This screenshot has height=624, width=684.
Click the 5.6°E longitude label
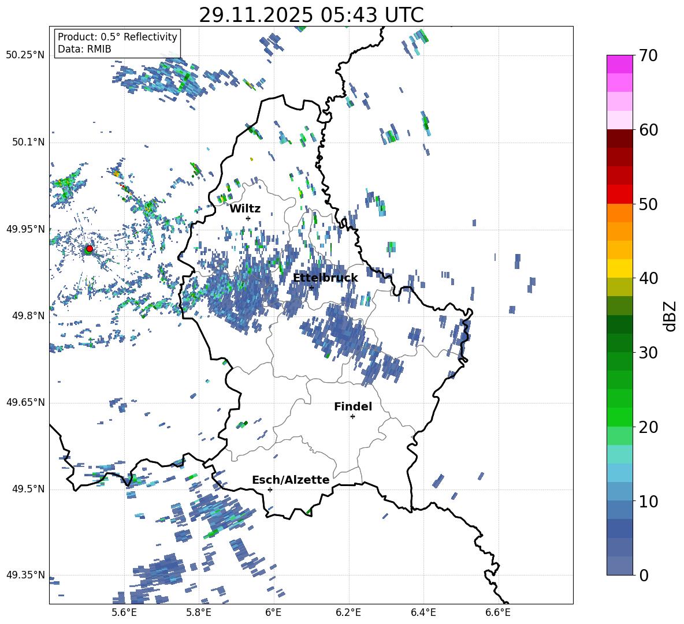124,612
